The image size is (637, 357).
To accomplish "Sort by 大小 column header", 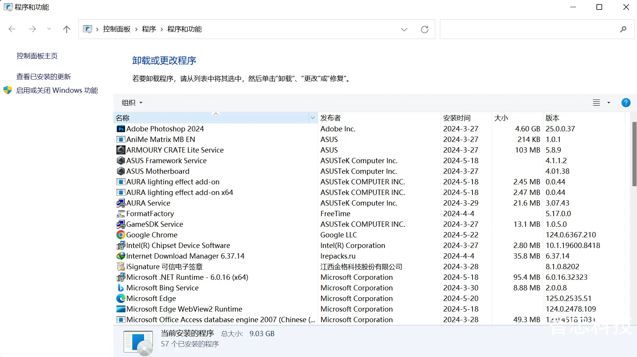I will click(517, 118).
